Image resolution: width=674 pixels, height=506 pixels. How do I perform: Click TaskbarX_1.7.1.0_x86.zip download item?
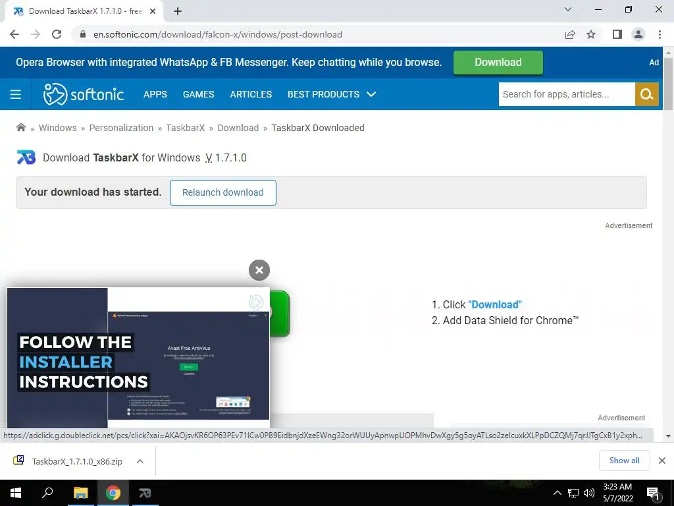point(78,461)
